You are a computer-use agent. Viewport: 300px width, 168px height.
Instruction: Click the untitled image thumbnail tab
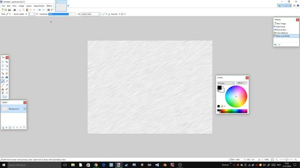(61, 6)
